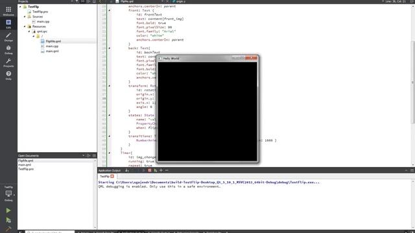Clear the Application Output pane
The image size is (415, 233).
click(127, 170)
